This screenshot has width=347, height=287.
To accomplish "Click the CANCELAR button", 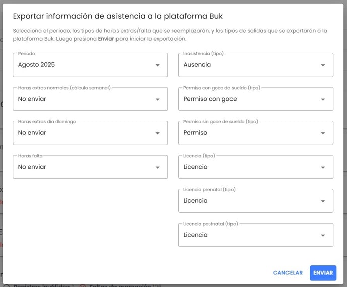I will point(287,273).
